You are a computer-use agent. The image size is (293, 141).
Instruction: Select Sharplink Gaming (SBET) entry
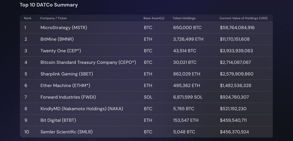pyautogui.click(x=66, y=74)
